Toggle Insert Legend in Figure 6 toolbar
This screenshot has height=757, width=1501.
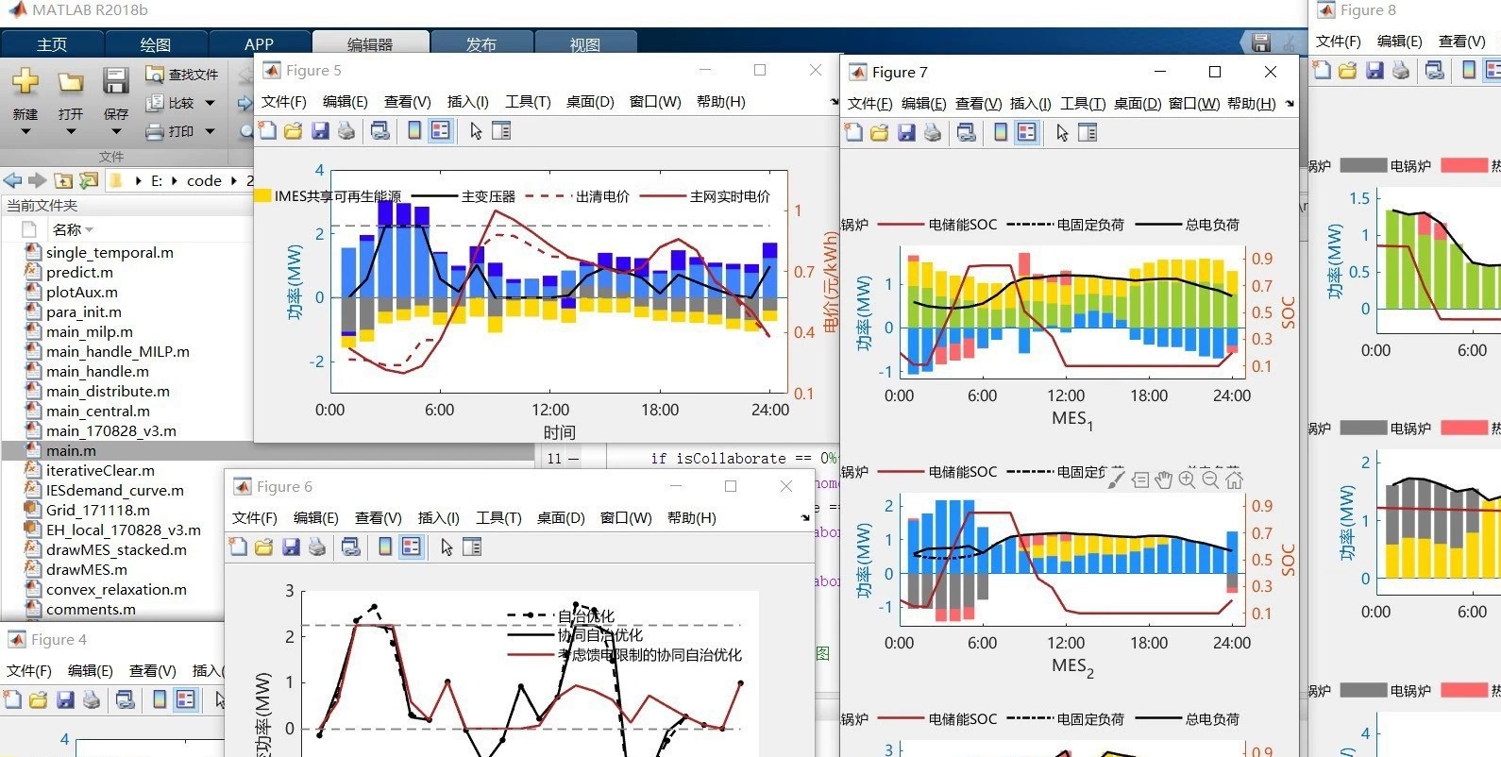(411, 547)
